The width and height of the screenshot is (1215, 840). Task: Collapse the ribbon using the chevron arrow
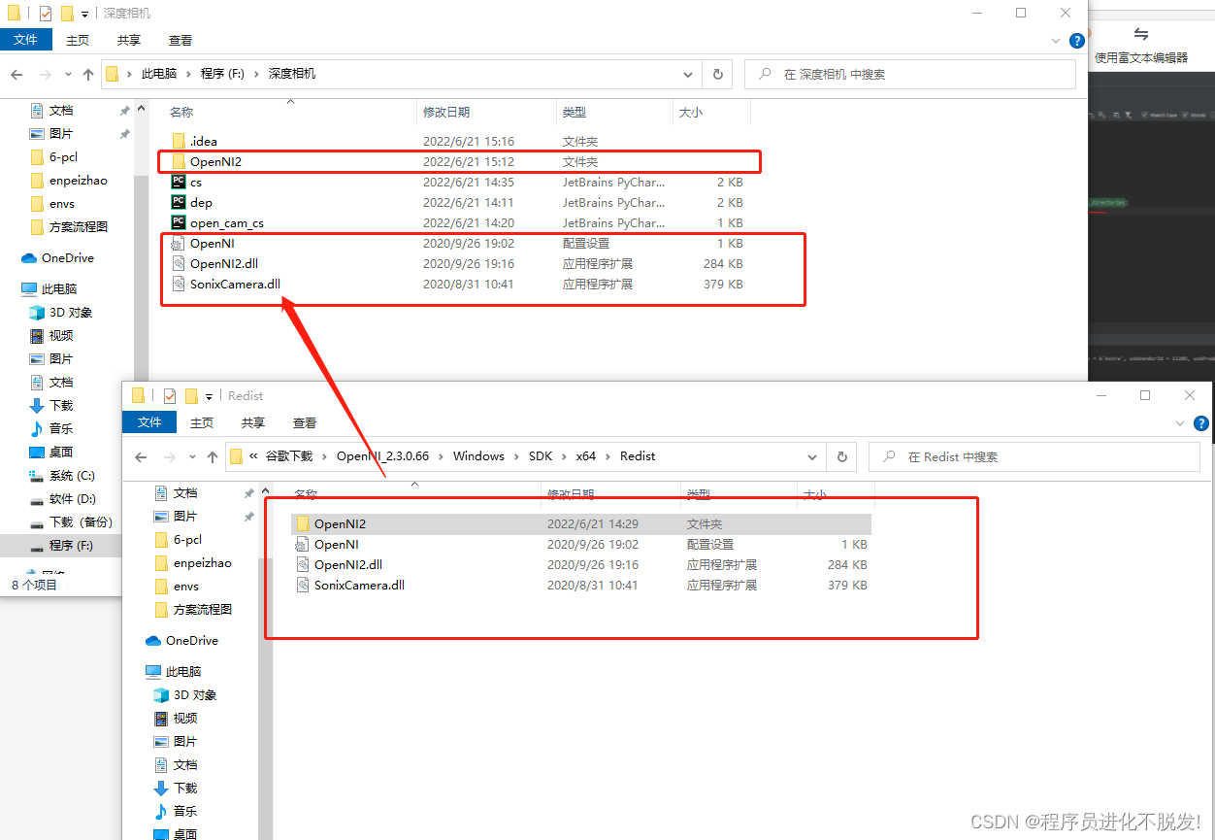click(x=1055, y=41)
